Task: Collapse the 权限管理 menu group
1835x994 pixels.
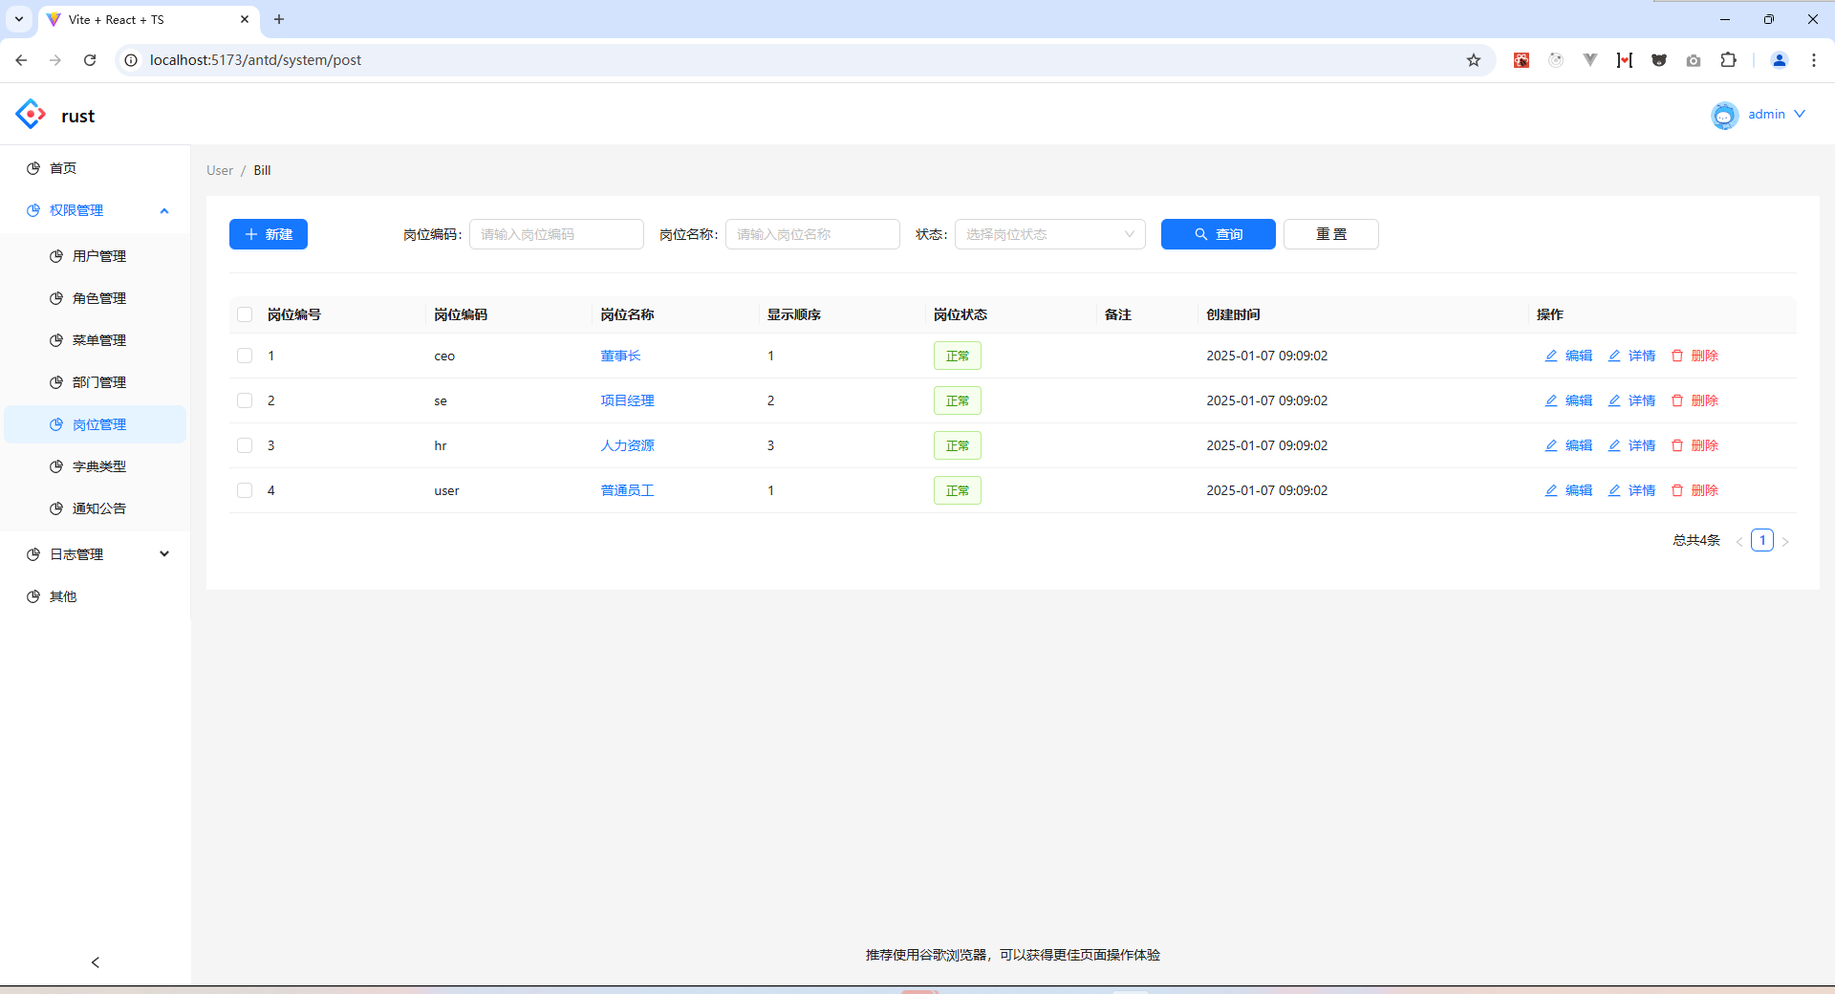Action: pyautogui.click(x=96, y=210)
